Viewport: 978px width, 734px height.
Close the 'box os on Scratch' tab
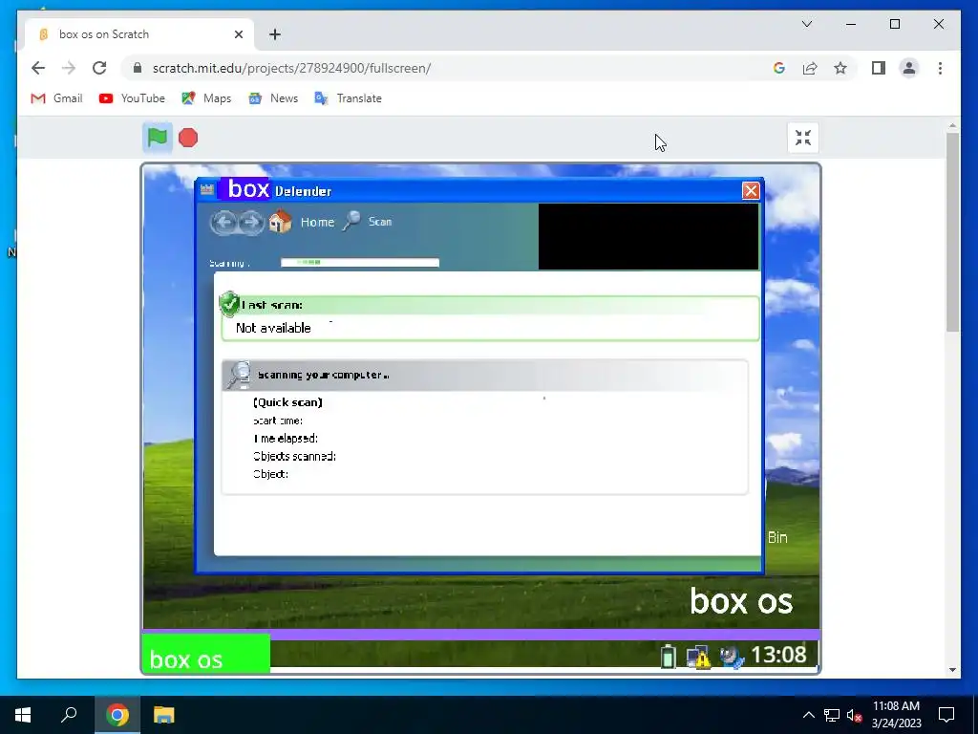tap(238, 34)
